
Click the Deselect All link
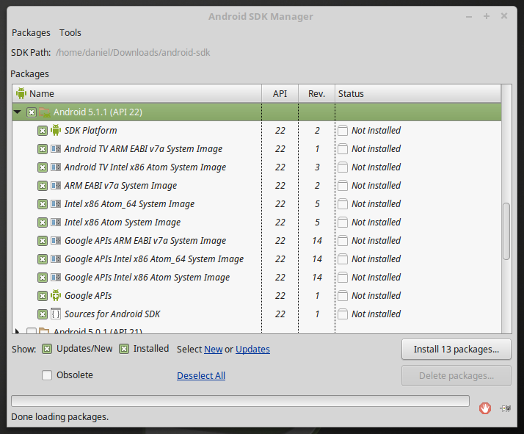(201, 375)
